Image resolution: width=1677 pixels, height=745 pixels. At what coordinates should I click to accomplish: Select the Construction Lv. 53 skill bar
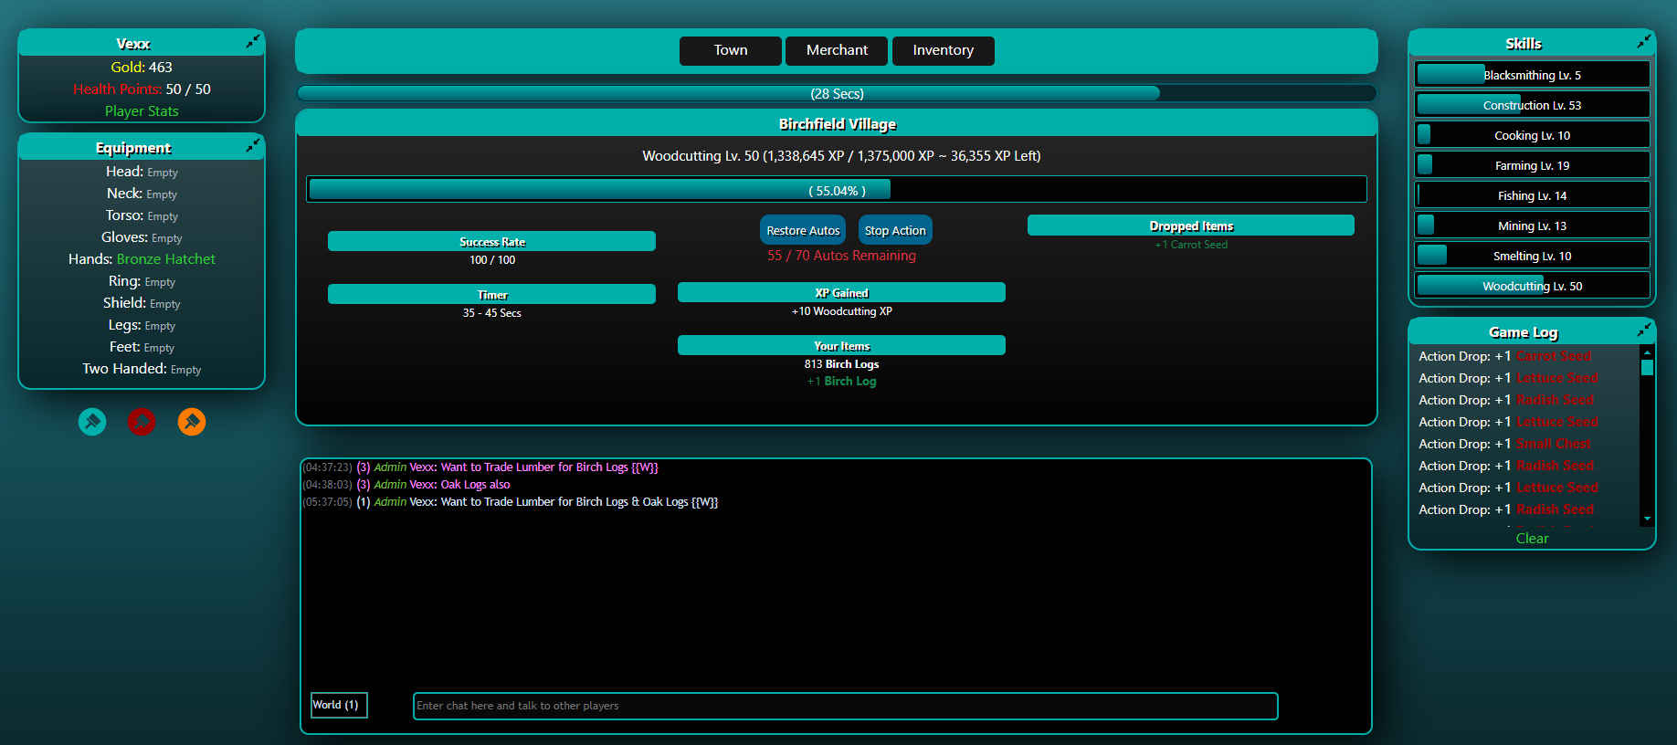[1532, 105]
